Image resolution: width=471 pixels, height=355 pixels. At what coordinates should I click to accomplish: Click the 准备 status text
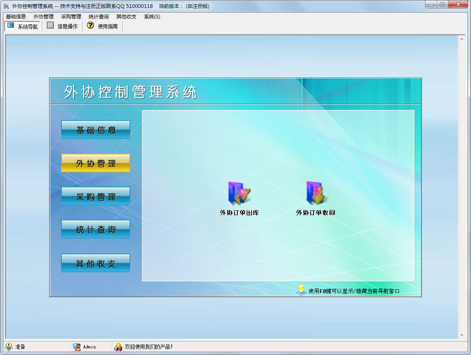pos(21,347)
